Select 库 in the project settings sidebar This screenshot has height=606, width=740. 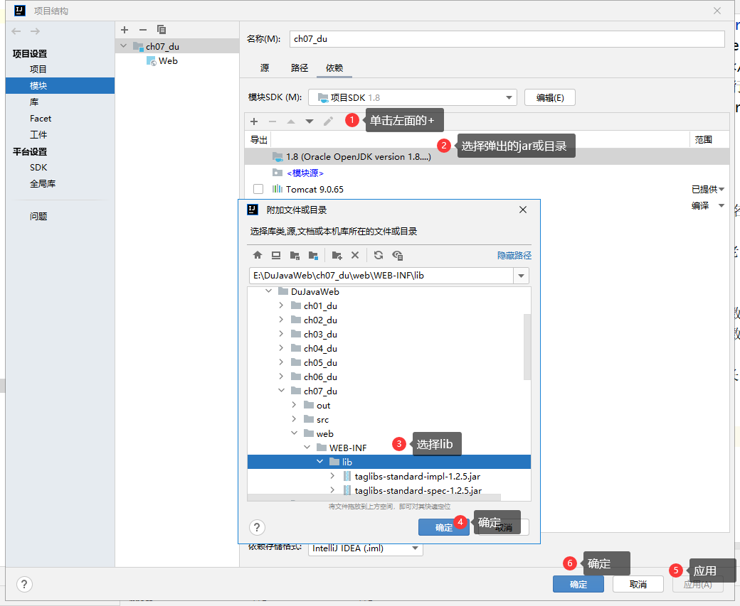click(x=34, y=102)
